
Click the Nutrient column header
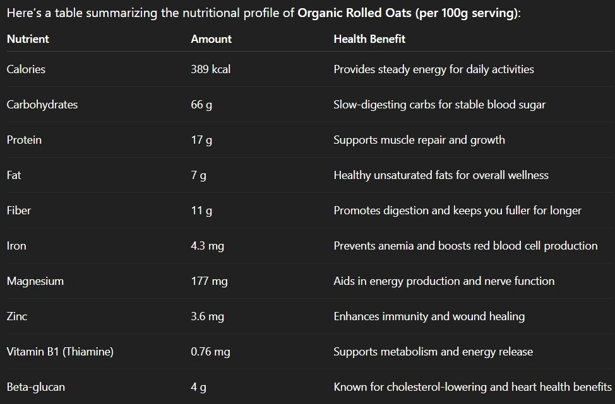28,39
